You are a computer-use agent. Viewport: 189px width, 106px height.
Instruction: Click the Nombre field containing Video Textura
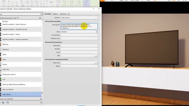pyautogui.click(x=79, y=18)
